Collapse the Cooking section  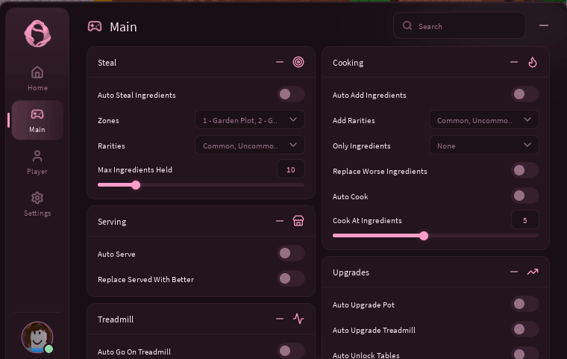point(514,62)
